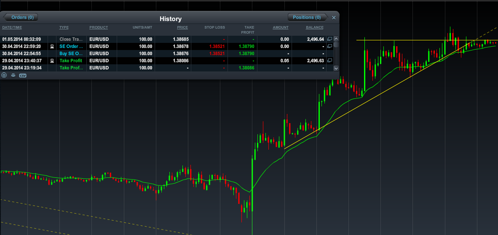Select the 'Close Tra...' type cell
Screen dimensions: 498x235
(71, 39)
